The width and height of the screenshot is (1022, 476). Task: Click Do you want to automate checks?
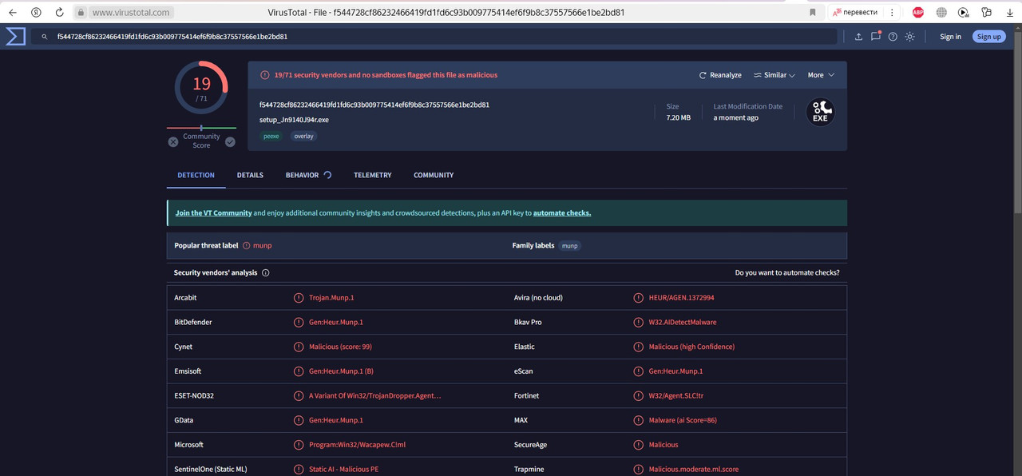(787, 272)
